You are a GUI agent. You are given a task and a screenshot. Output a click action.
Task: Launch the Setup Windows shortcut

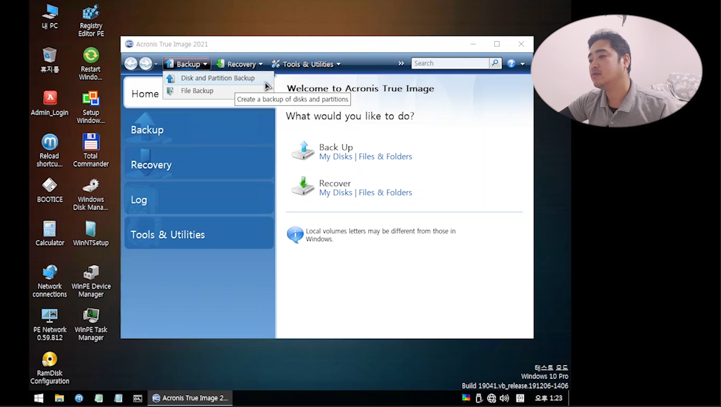pyautogui.click(x=91, y=107)
